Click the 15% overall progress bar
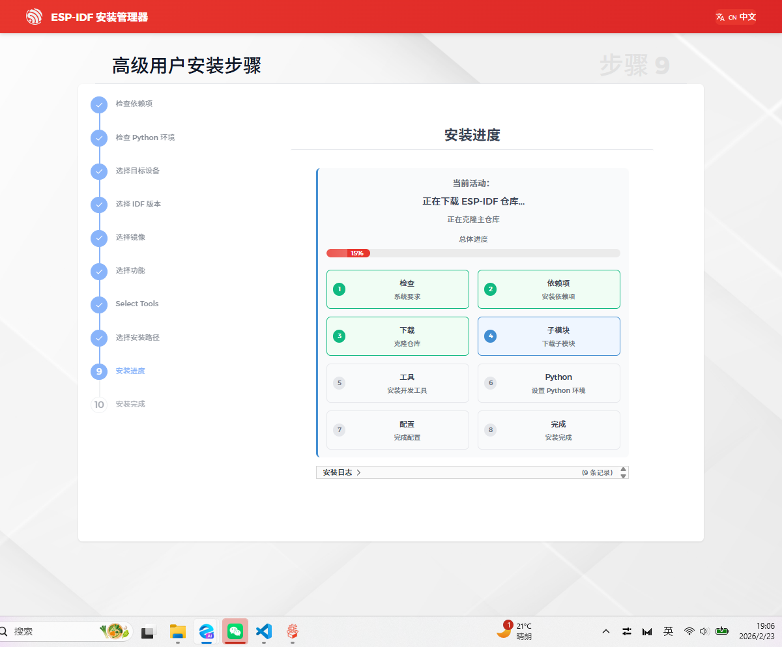This screenshot has height=647, width=782. point(473,253)
